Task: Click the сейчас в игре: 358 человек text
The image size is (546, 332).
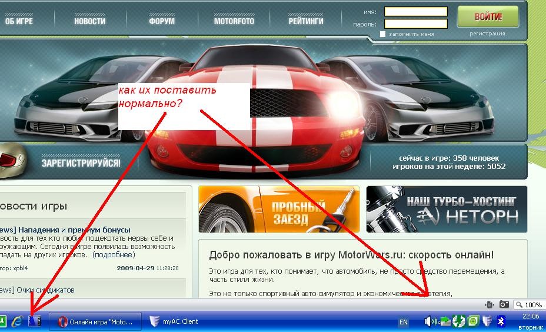Action: click(x=449, y=158)
